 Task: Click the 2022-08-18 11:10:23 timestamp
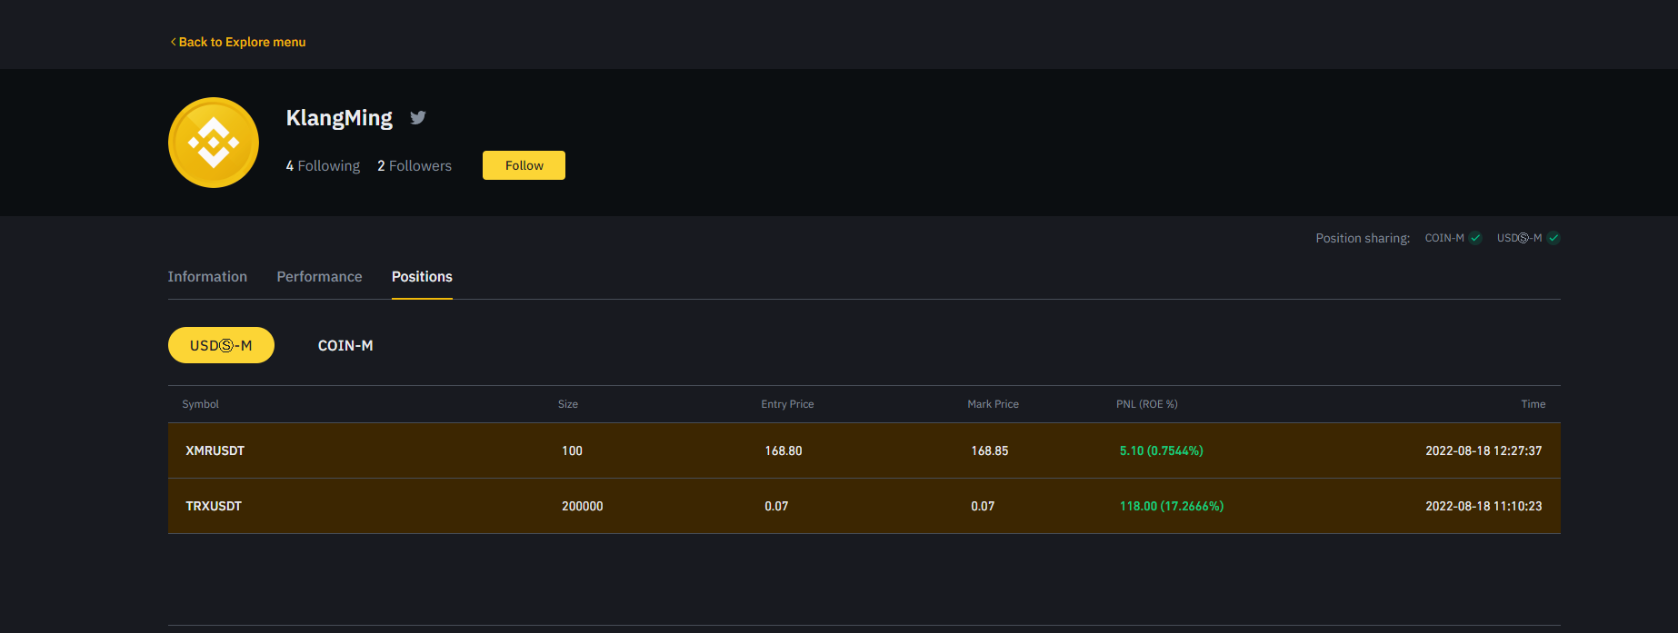[x=1483, y=506]
